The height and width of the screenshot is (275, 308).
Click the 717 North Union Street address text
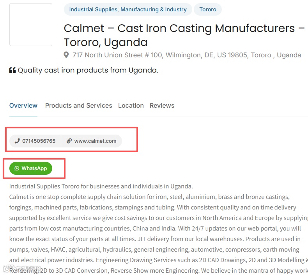[186, 55]
